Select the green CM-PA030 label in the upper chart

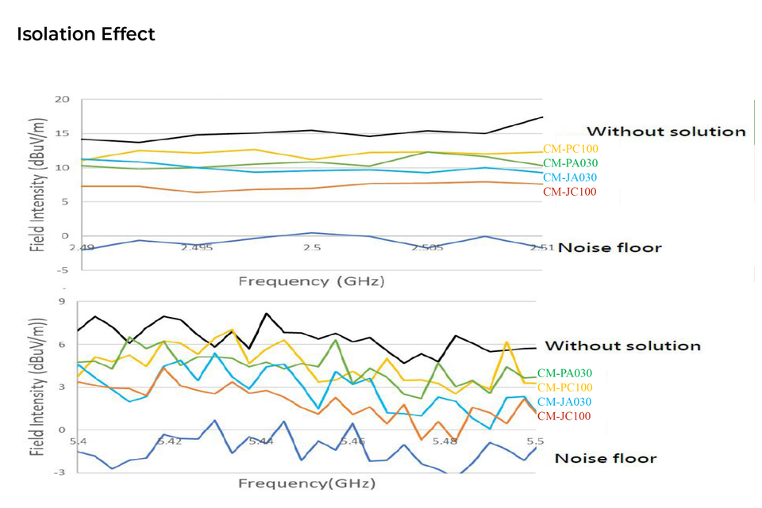click(x=571, y=162)
